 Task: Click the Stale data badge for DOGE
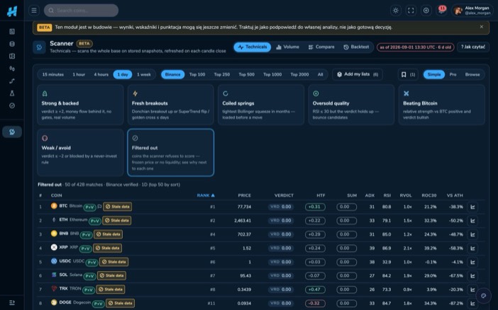pos(120,303)
